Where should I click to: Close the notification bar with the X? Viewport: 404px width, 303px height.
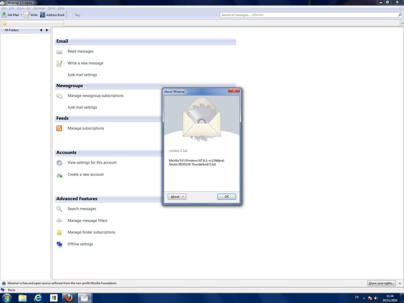pyautogui.click(x=400, y=283)
